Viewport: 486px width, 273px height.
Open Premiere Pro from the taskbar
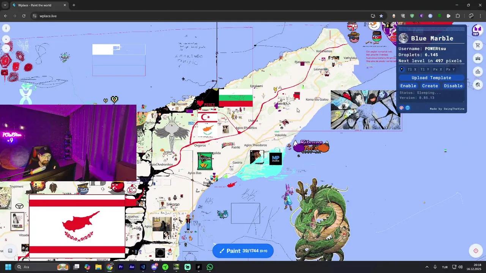tap(121, 267)
